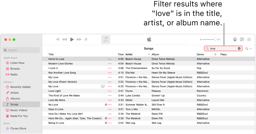Open the AirPlay output picker
Image resolution: width=256 pixels, height=134 pixels.
pyautogui.click(x=235, y=39)
